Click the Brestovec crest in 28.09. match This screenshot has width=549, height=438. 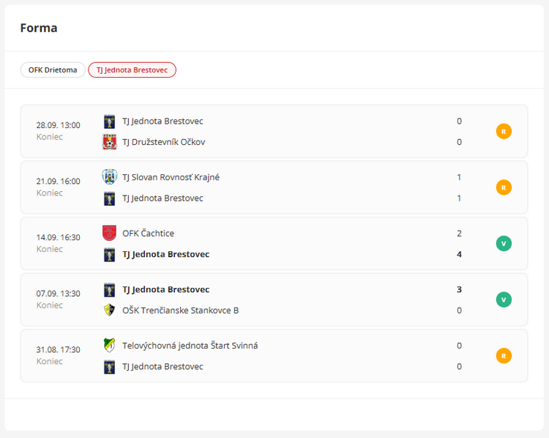click(x=109, y=121)
